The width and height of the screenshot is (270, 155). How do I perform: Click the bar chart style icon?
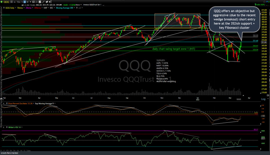37,2
